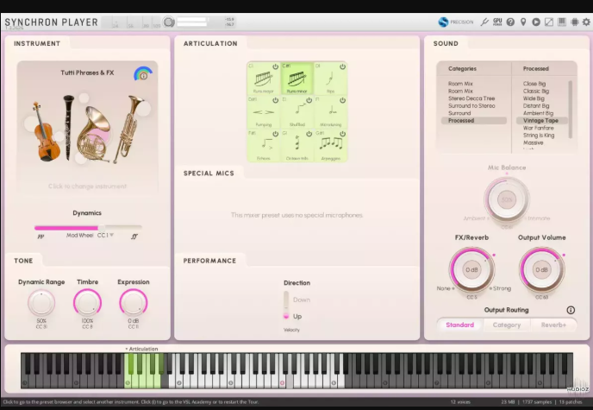Select Category output routing tab

pos(507,325)
